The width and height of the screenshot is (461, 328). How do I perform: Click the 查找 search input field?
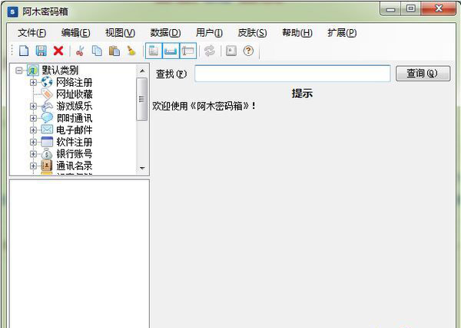point(292,74)
